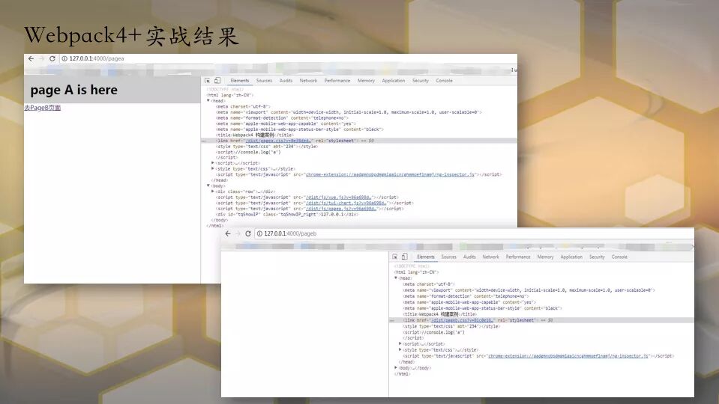This screenshot has height=404, width=719.
Task: Expand the collapsed body node in pageb DevTools
Action: pos(396,368)
